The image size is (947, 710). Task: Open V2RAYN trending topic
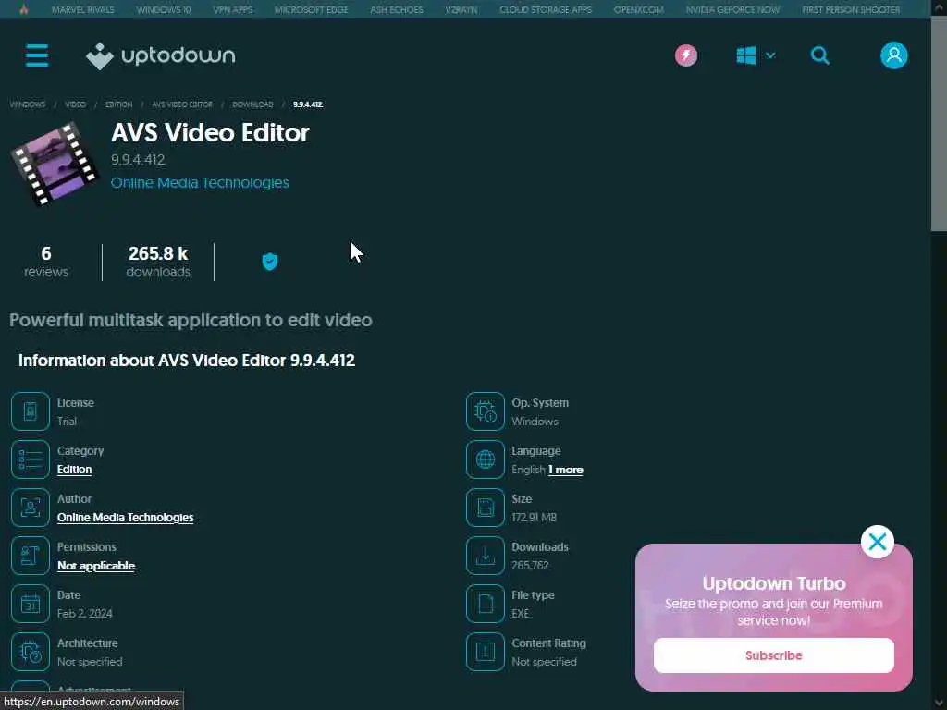461,9
